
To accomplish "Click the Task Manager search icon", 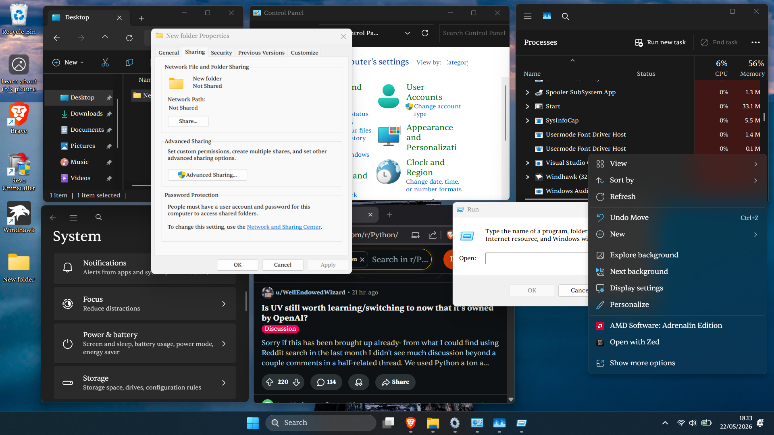I will [x=566, y=16].
